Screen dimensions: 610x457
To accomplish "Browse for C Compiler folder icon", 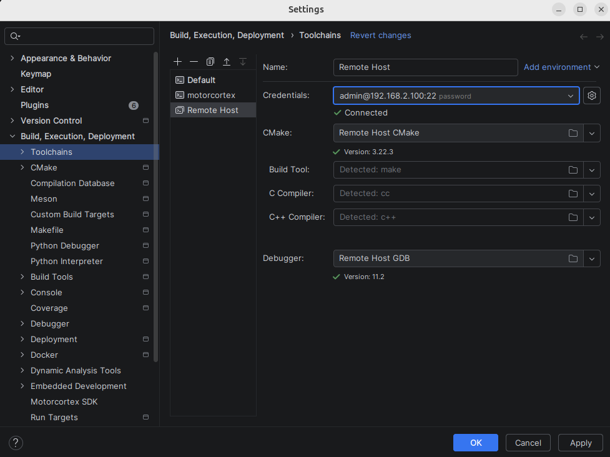I will pos(573,194).
